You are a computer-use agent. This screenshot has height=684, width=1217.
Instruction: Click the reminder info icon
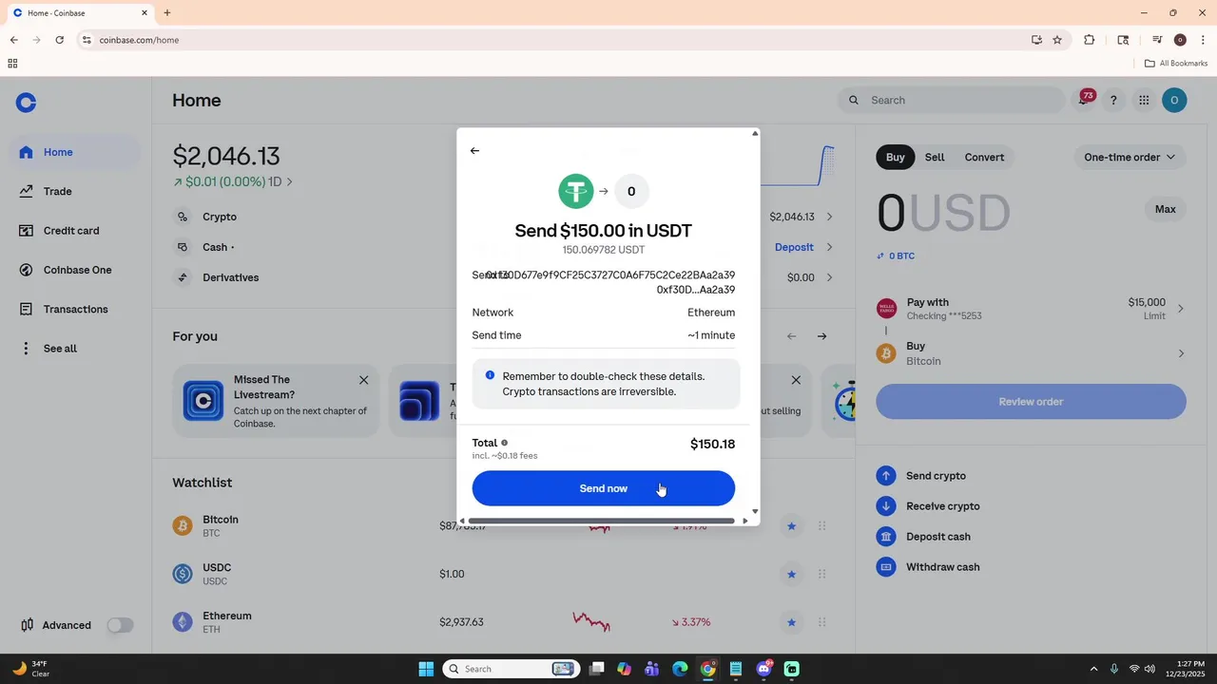pyautogui.click(x=490, y=375)
